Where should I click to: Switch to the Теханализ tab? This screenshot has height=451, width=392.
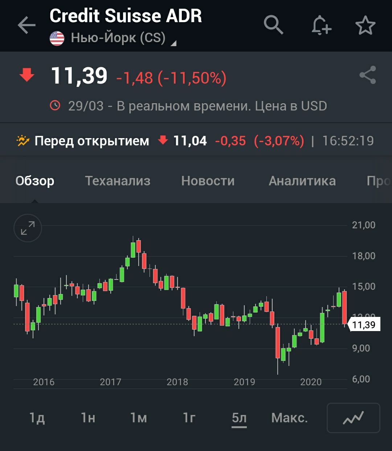118,181
